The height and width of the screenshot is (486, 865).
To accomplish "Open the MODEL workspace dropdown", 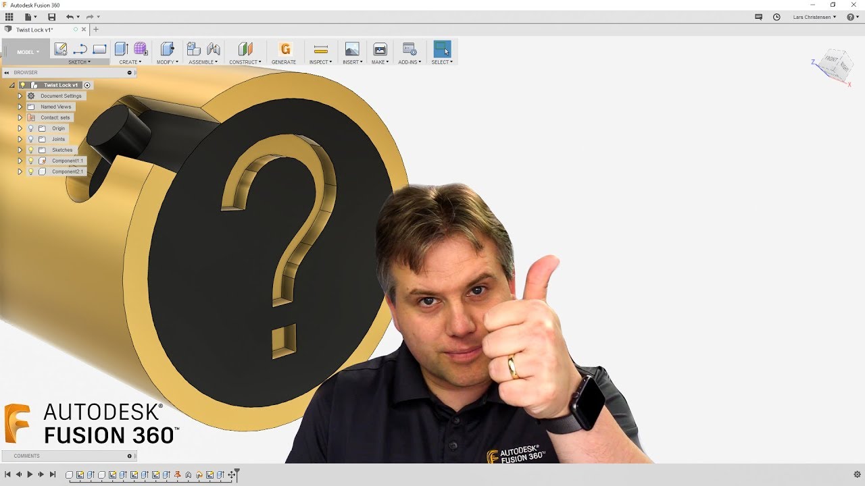I will [x=28, y=52].
